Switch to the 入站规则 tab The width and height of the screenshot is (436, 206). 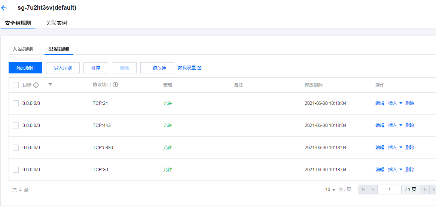click(x=23, y=49)
